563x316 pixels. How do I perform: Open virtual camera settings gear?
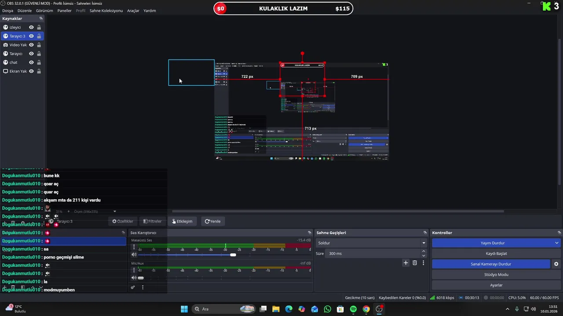pyautogui.click(x=556, y=264)
